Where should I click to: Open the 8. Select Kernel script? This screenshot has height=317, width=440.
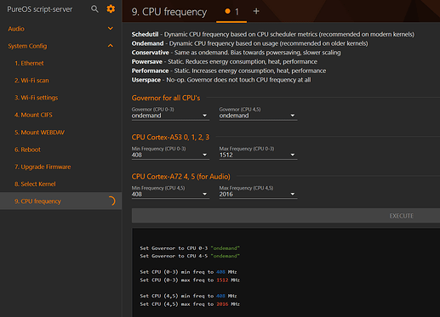click(x=35, y=184)
